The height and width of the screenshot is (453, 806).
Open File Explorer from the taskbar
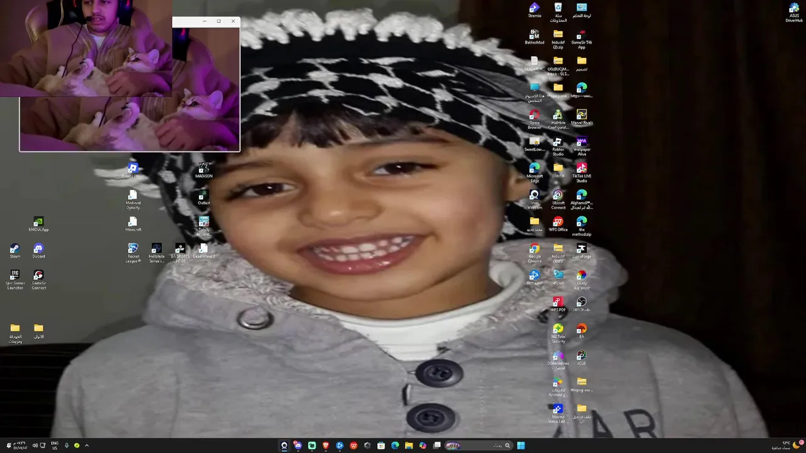(x=409, y=445)
